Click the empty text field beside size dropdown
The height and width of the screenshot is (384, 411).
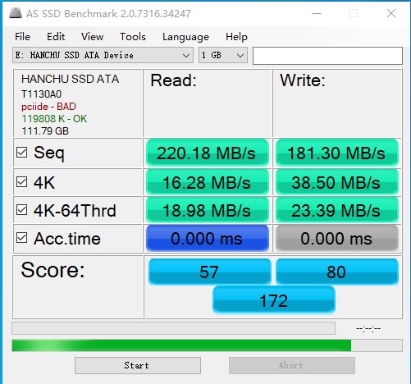tap(327, 56)
